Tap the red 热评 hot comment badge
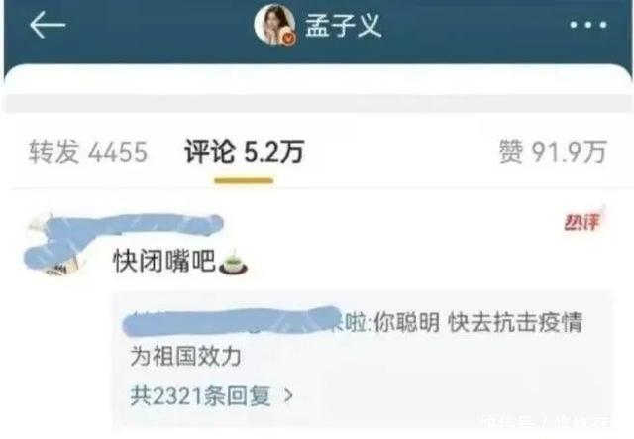634x439 pixels. tap(582, 222)
